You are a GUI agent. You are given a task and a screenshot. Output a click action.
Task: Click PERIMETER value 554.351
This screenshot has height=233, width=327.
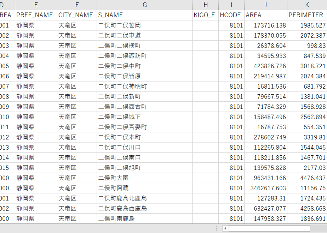tap(307, 127)
